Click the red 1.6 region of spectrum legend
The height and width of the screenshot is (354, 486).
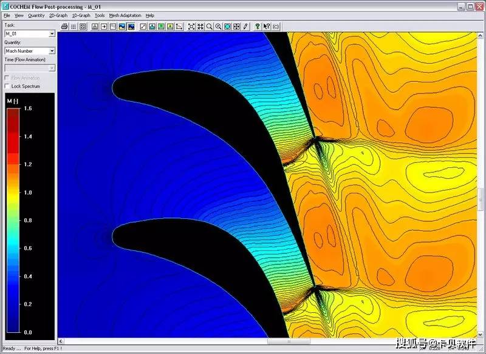coord(13,115)
